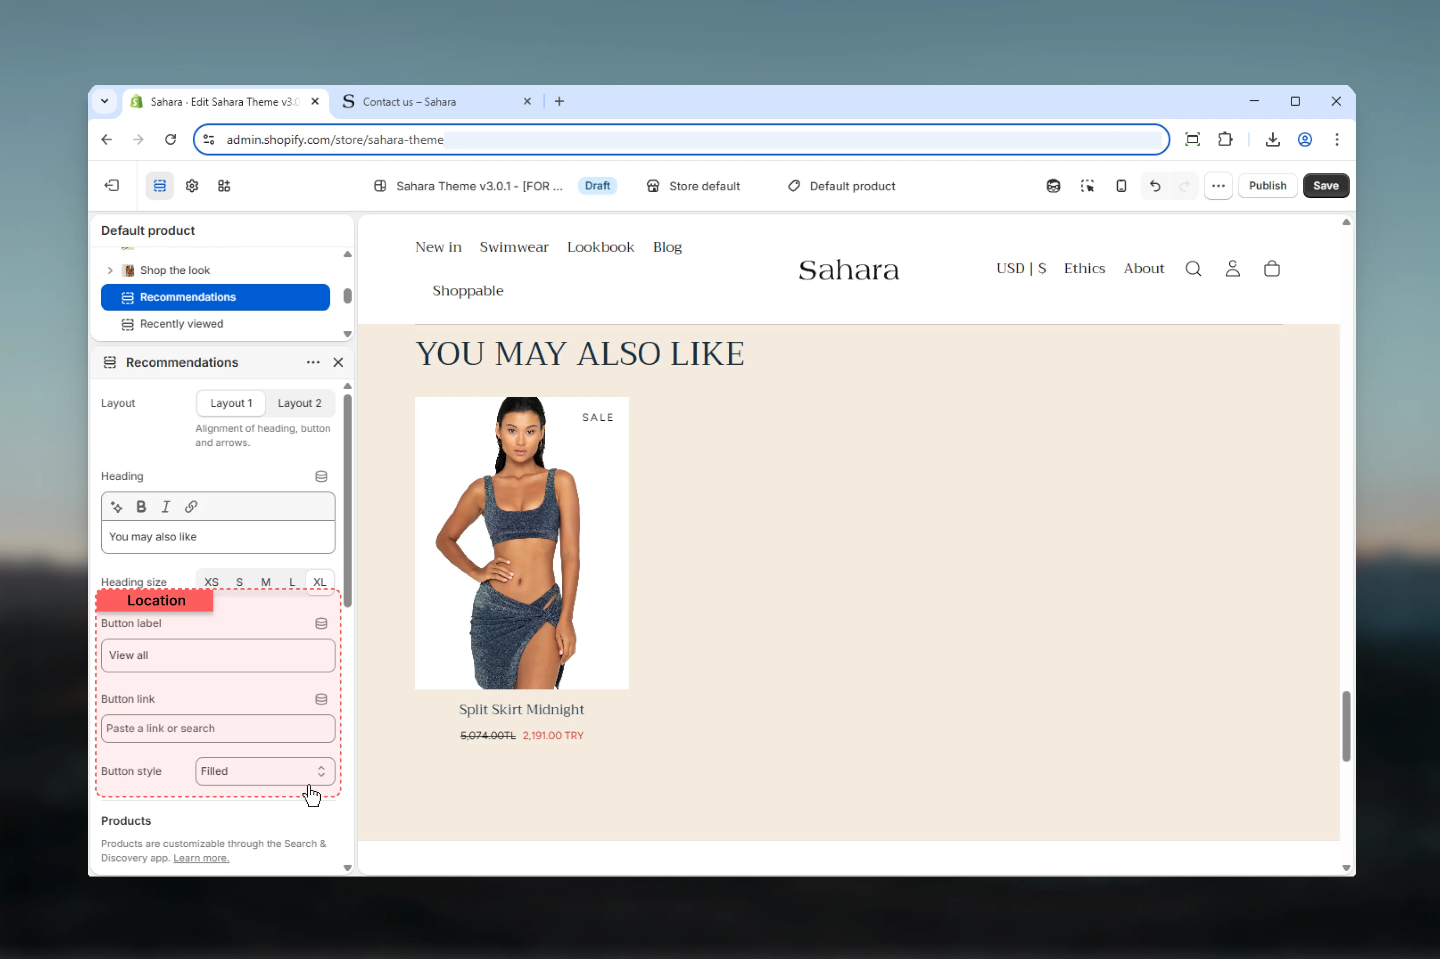Open the Swimwear menu item
Image resolution: width=1440 pixels, height=959 pixels.
514,247
